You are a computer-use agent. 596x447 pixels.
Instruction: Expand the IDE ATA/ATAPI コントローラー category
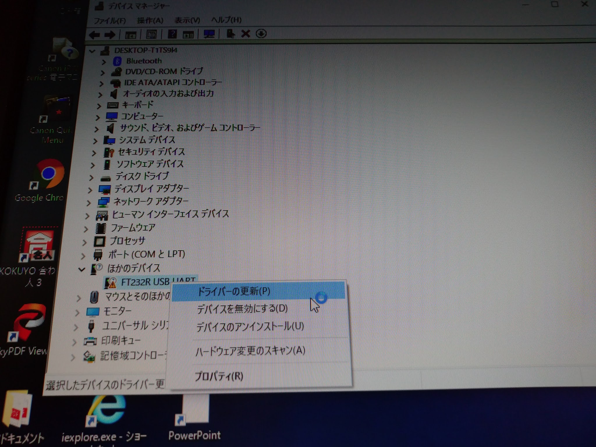101,84
